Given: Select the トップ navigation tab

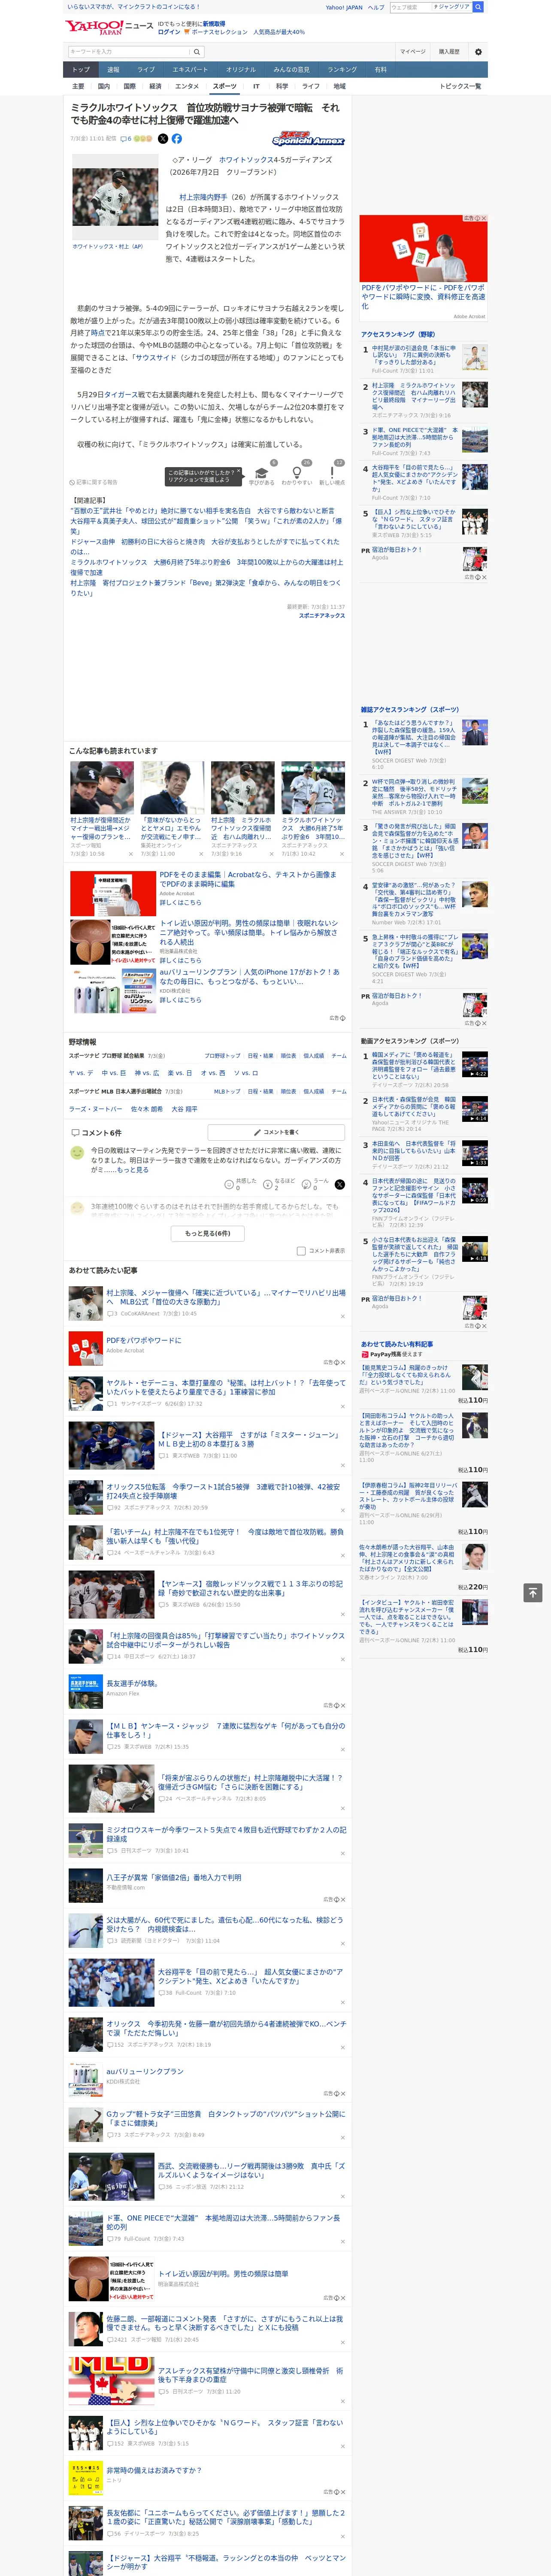Looking at the screenshot, I should (x=81, y=70).
